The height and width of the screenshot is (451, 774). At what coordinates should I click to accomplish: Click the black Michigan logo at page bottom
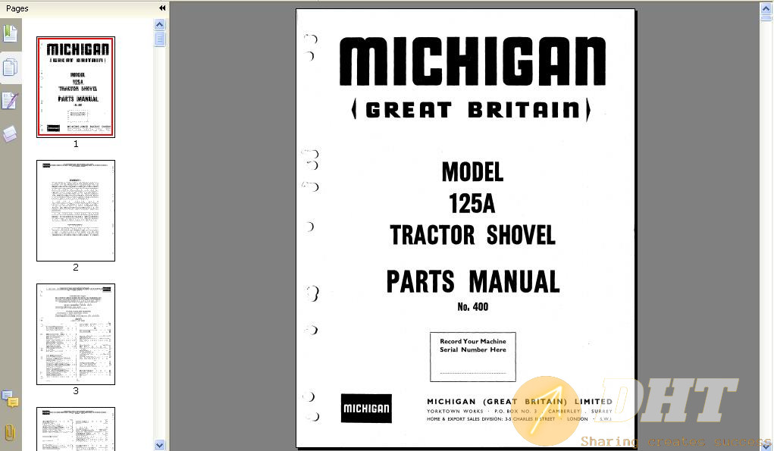coord(366,409)
